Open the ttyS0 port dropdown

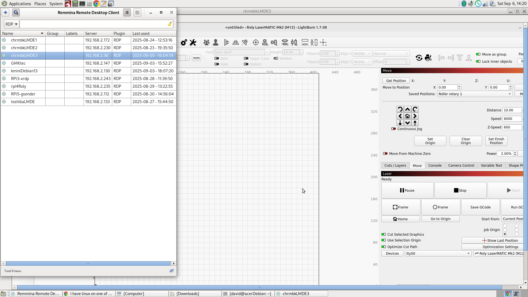pyautogui.click(x=438, y=254)
